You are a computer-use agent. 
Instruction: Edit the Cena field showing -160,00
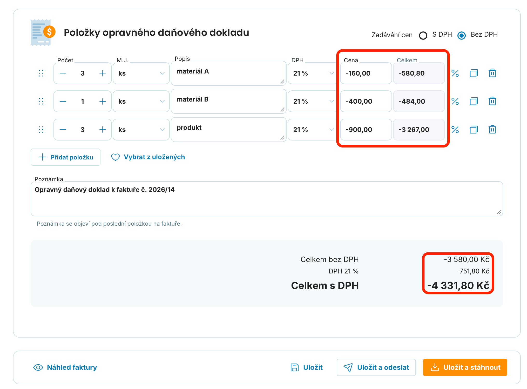coord(366,73)
